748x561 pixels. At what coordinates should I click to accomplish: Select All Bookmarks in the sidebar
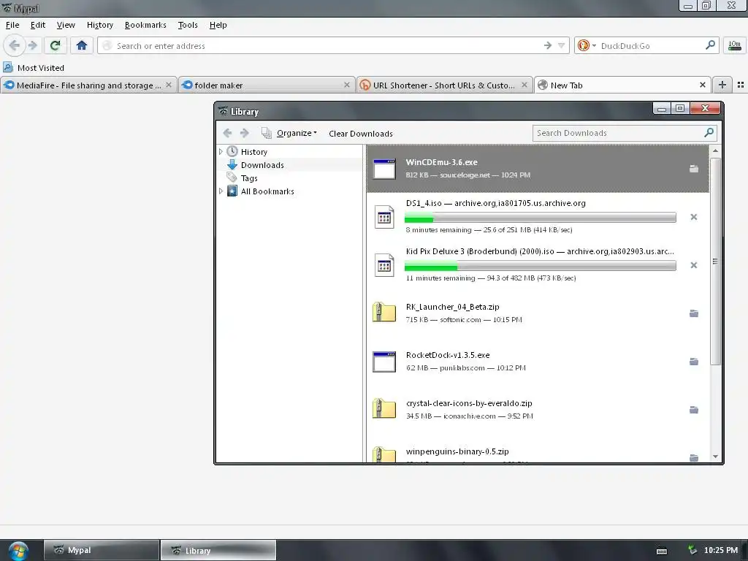tap(267, 191)
